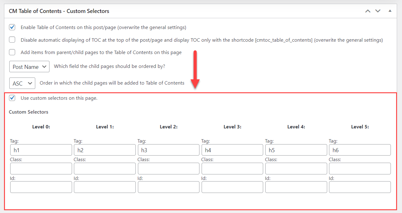Uncheck Enable Table of Contents on this post
Screen dimensions: 402x213
[x=12, y=27]
